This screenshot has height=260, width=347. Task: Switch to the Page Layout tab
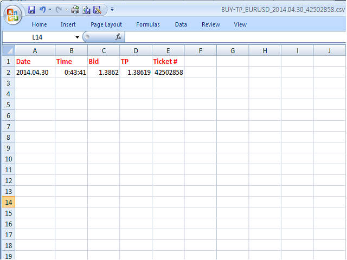pyautogui.click(x=106, y=24)
